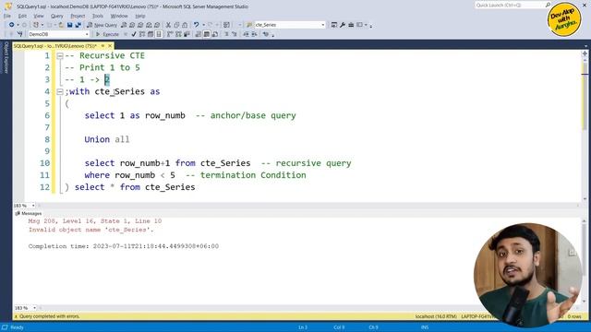Select the Messages results tab
Viewport: 591px width, 332px height.
click(29, 213)
